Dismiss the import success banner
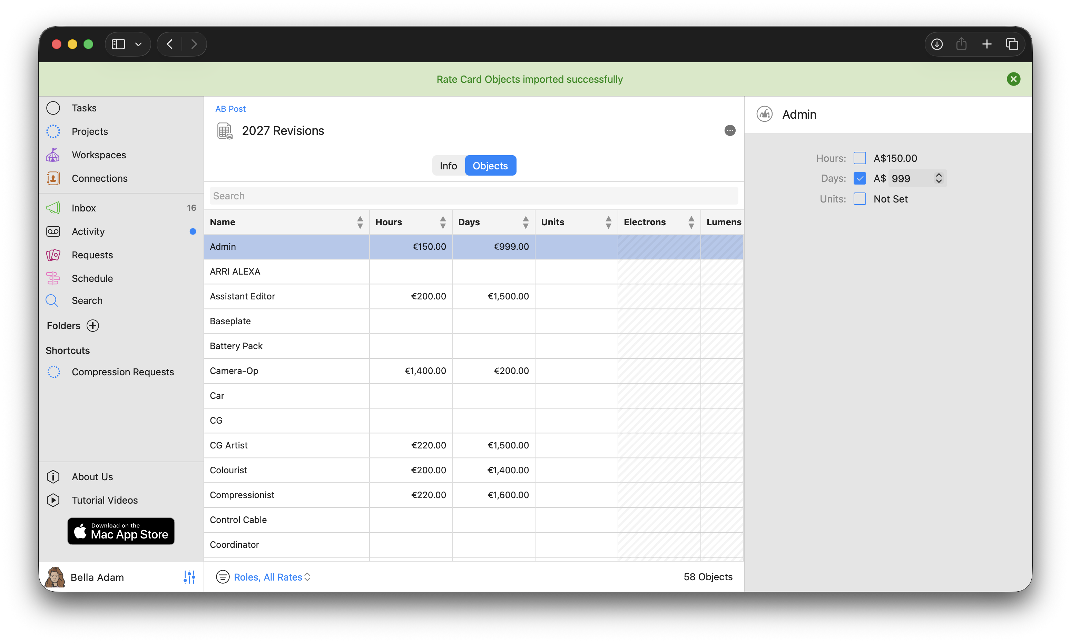This screenshot has height=643, width=1071. coord(1013,79)
